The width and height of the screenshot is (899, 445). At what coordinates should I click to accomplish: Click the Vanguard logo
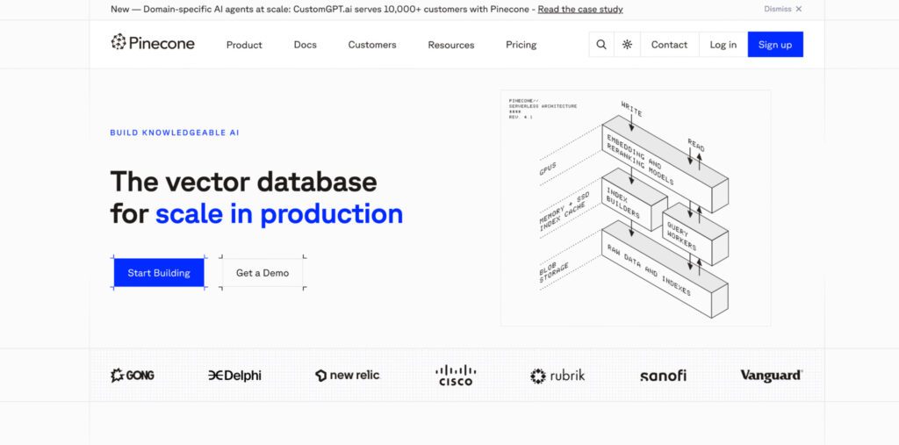[x=771, y=376]
